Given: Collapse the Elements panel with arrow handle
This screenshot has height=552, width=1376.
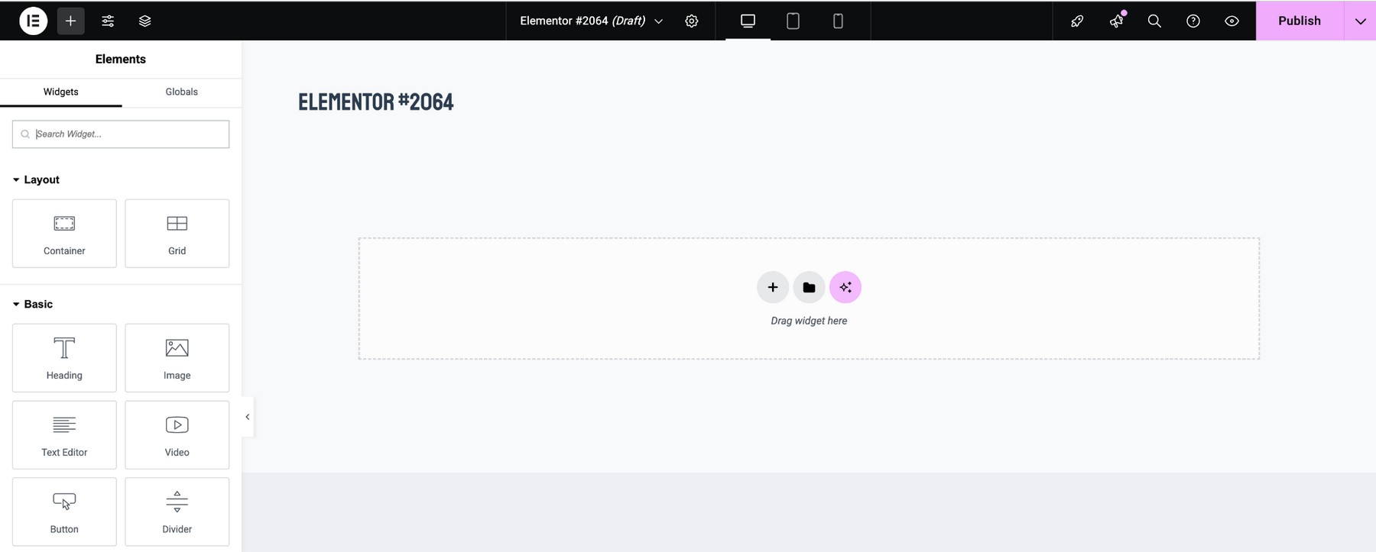Looking at the screenshot, I should coord(248,417).
